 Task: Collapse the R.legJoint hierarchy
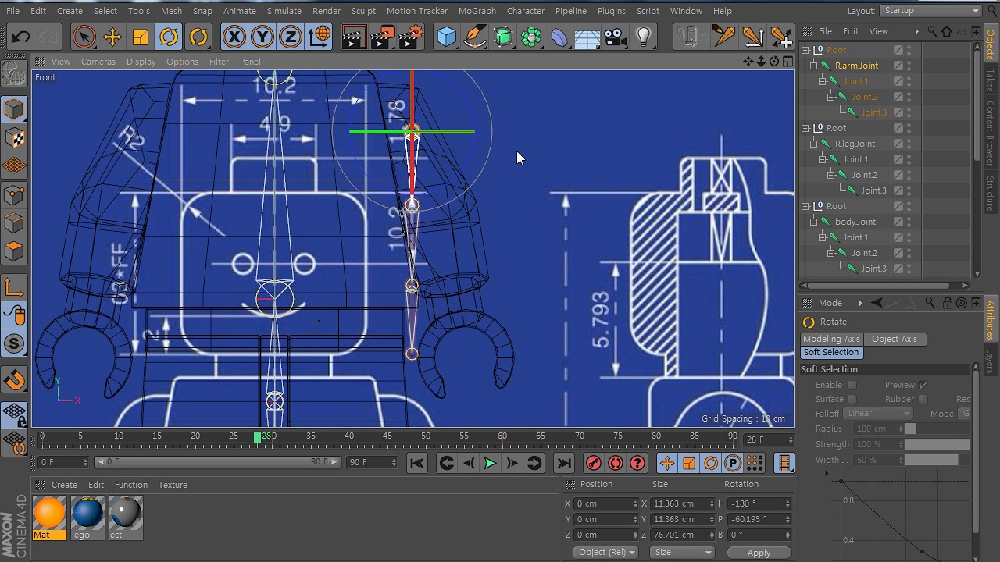tap(813, 144)
